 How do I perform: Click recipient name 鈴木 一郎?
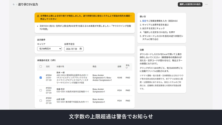click(60, 72)
